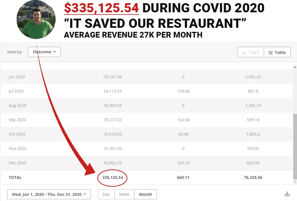Click the Dec 2020 value 46,862.22
Image resolution: width=297 pixels, height=201 pixels.
[x=113, y=163]
